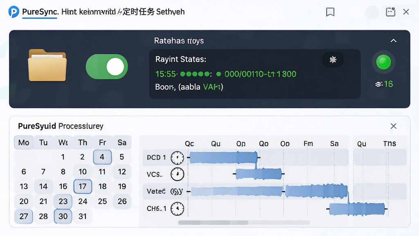Screen dimensions: 419x236
Task: Click the clock icon next to VCS
Action: [178, 174]
